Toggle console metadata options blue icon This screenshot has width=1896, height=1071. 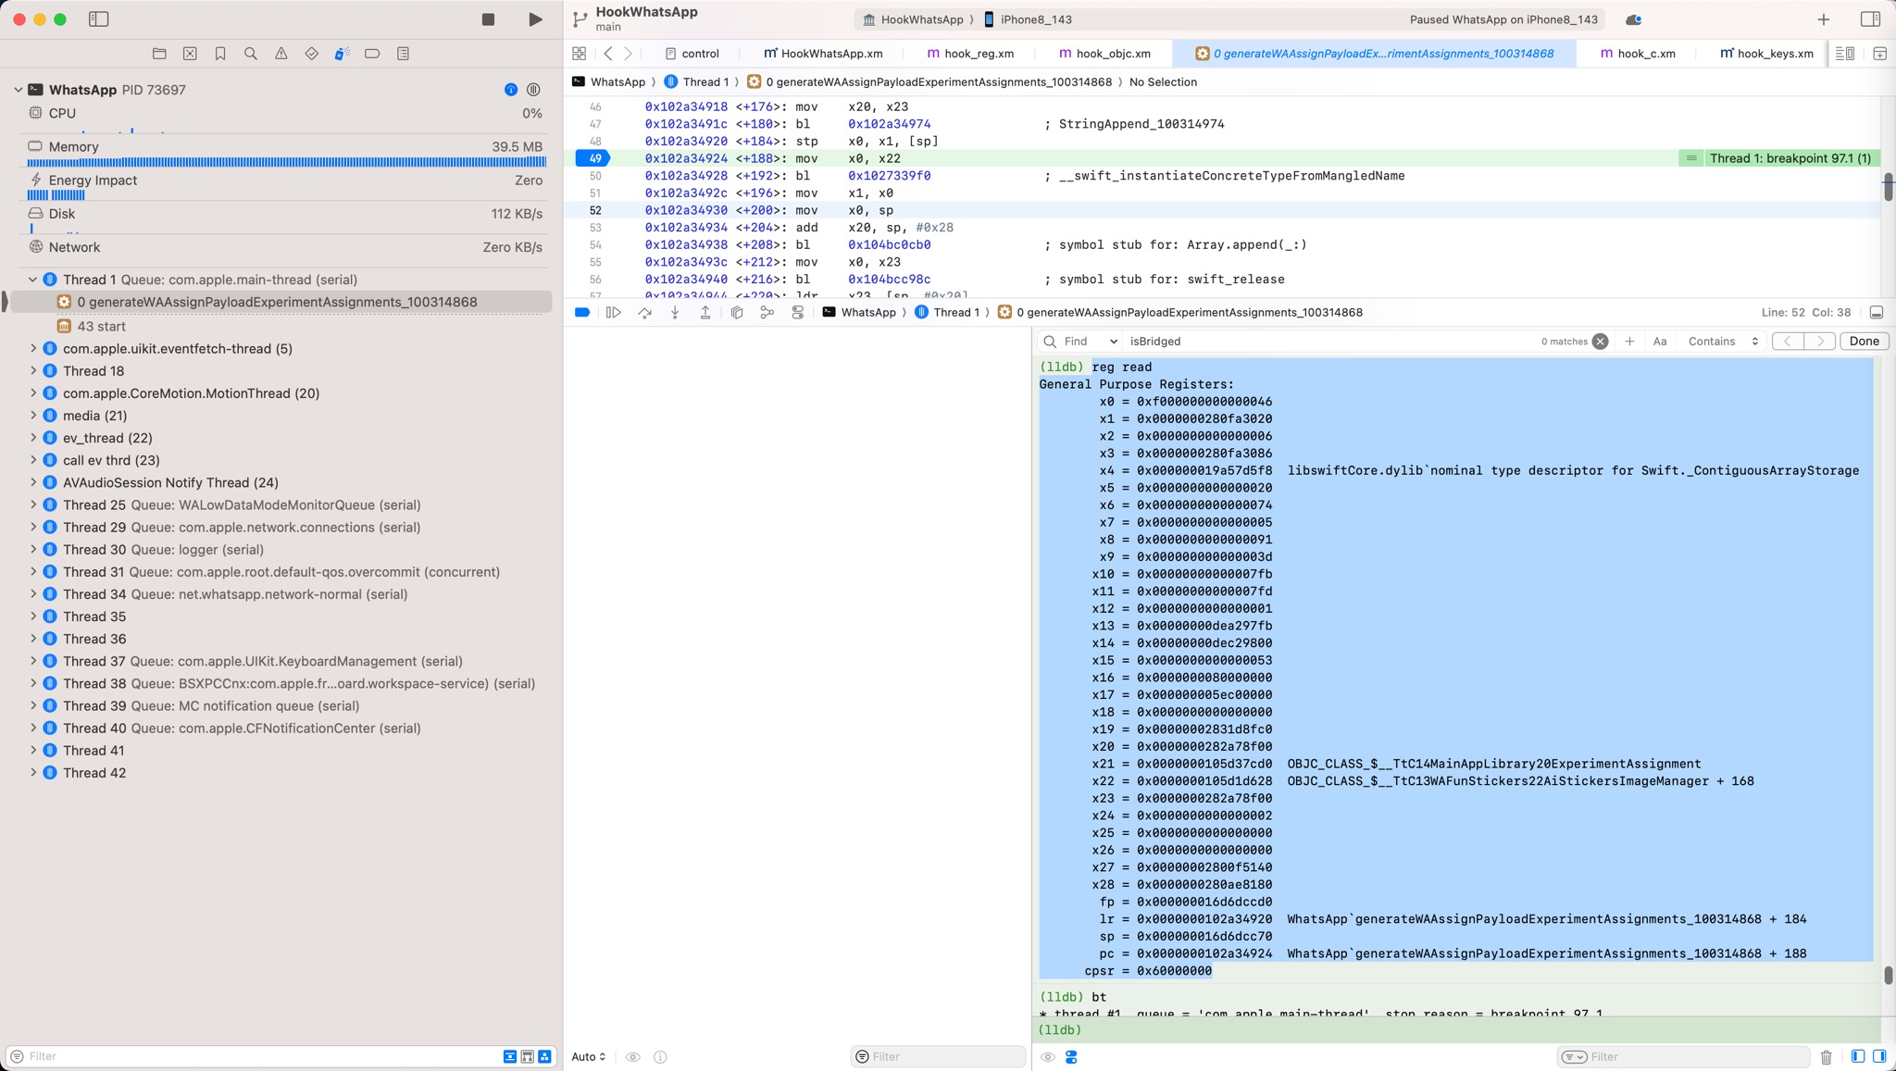[x=1071, y=1057]
